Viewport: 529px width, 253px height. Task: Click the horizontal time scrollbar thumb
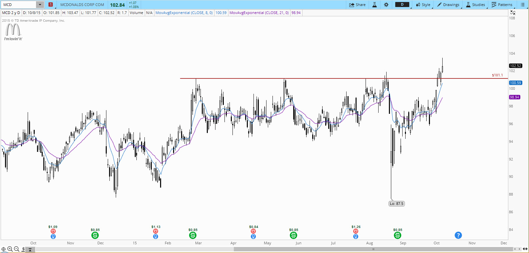[373, 249]
